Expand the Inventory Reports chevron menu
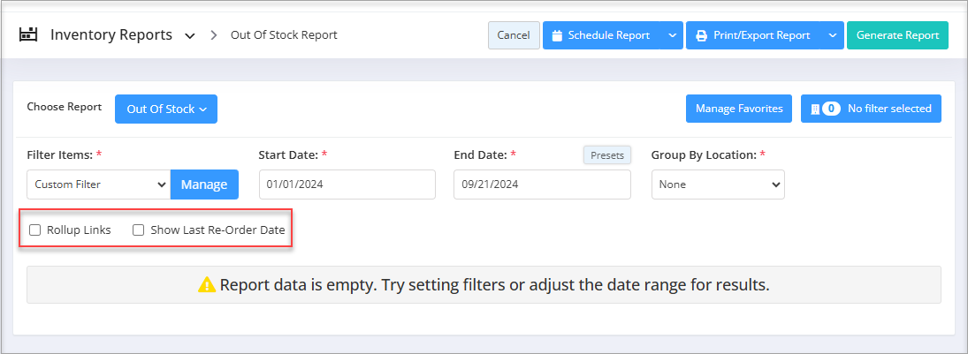Image resolution: width=968 pixels, height=354 pixels. click(x=190, y=36)
